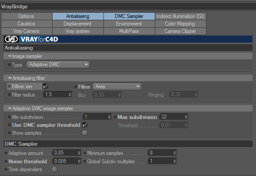Viewport: 256px width, 176px height.
Task: Collapse the Adaptive DMC image sampler section
Action: tap(10, 108)
